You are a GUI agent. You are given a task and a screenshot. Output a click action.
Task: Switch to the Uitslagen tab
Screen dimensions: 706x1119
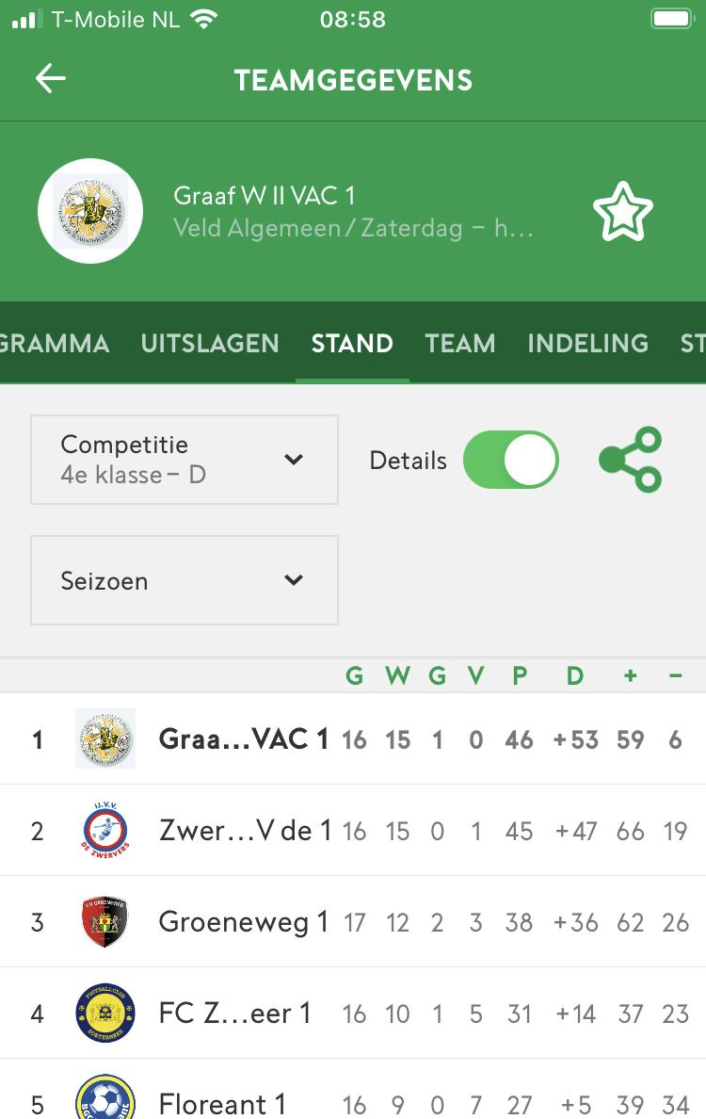click(210, 344)
